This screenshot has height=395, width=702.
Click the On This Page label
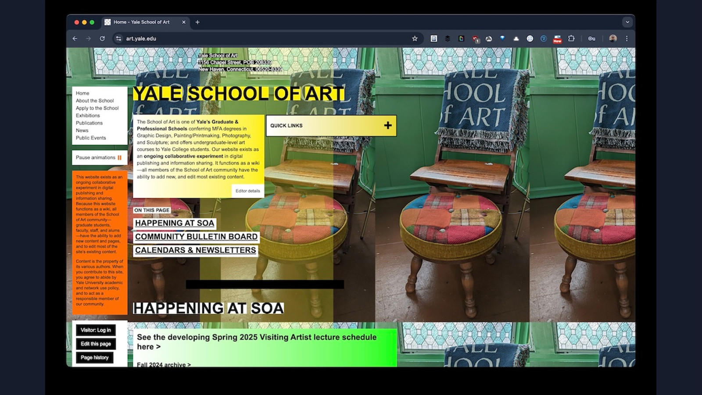[x=152, y=210]
